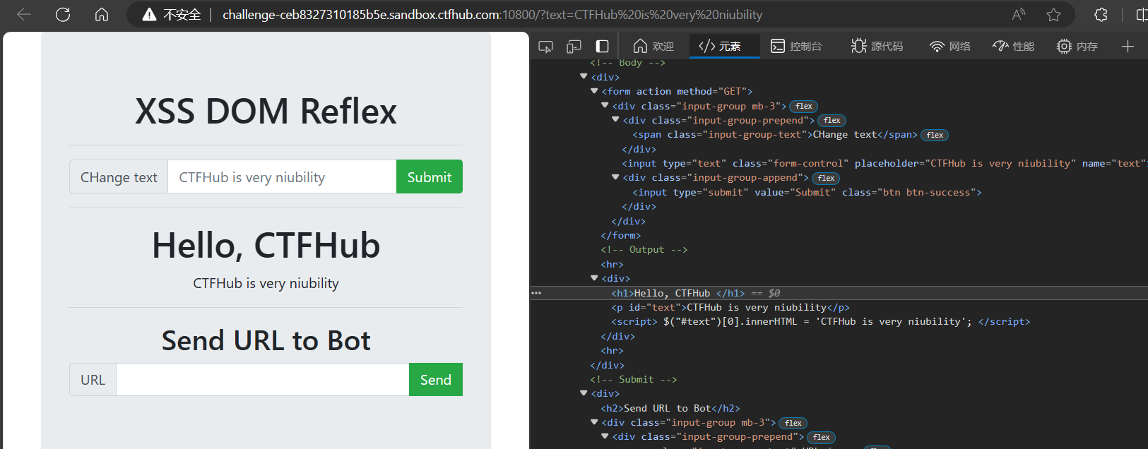Open the Performance (性能) tab
This screenshot has height=449, width=1148.
coord(1013,47)
